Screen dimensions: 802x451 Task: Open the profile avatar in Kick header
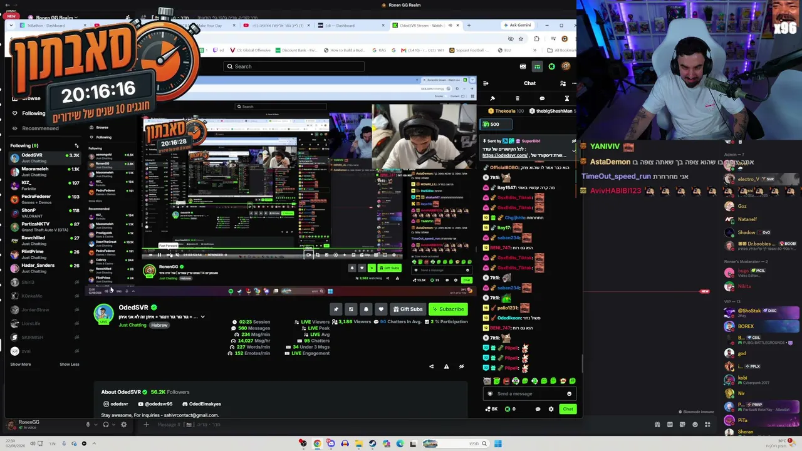pos(565,66)
